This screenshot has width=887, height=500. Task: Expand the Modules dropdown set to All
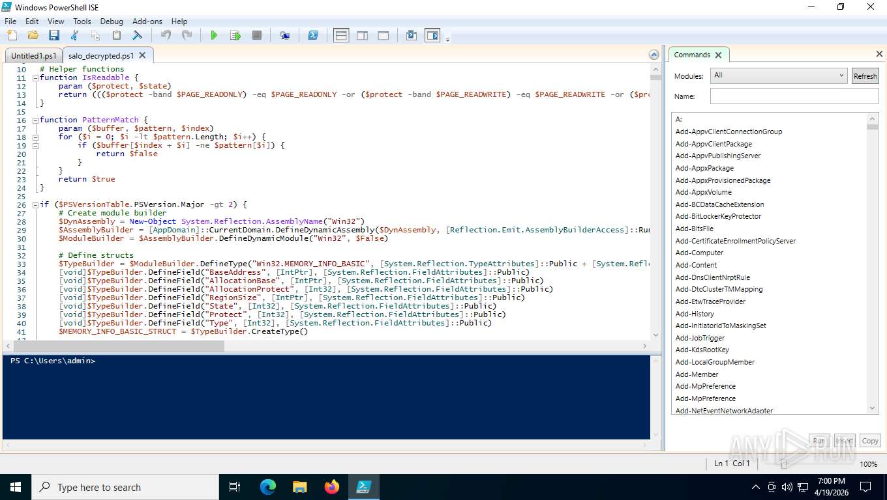779,76
